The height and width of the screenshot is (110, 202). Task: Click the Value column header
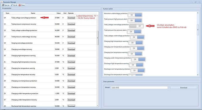click(x=59, y=13)
